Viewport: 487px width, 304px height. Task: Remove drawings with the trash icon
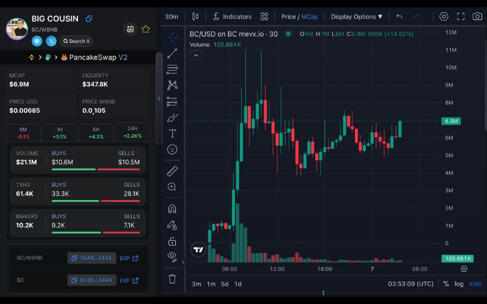pyautogui.click(x=172, y=278)
